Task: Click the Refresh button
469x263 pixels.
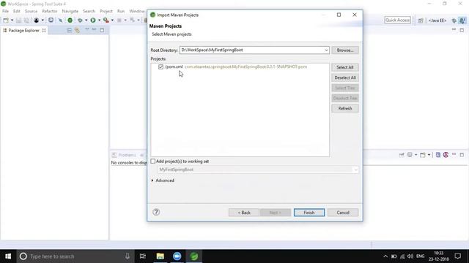Action: tap(345, 109)
